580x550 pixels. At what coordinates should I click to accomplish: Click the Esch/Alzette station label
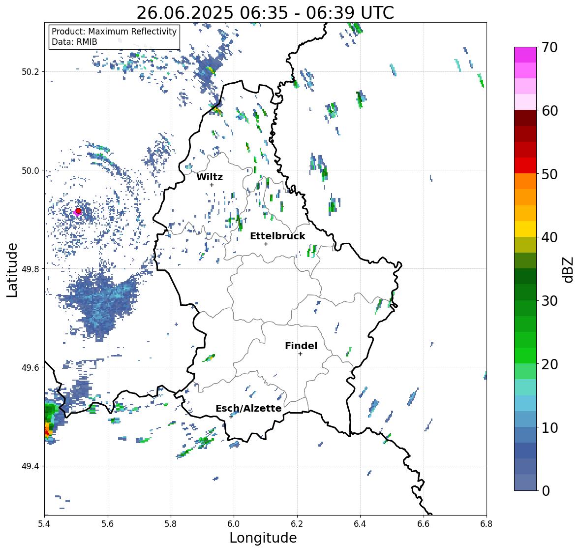248,408
